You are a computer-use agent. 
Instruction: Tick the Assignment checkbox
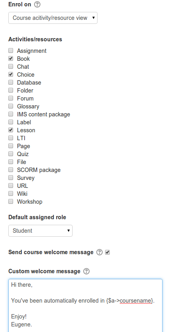click(x=11, y=50)
